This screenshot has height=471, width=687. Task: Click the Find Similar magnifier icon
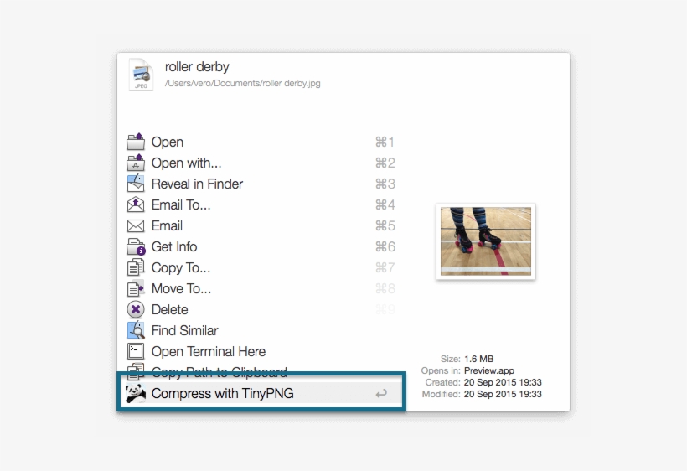(136, 330)
